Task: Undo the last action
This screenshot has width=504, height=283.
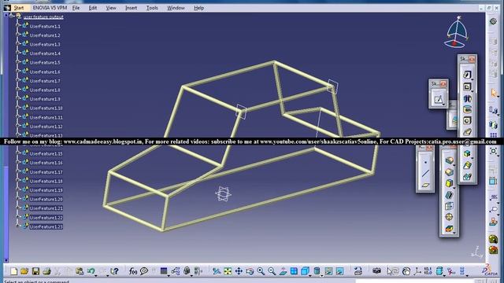Action: (91, 271)
